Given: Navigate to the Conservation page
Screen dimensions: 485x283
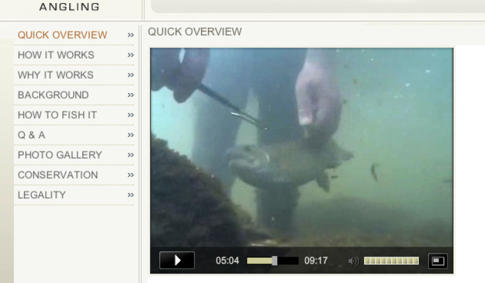Looking at the screenshot, I should pos(57,175).
